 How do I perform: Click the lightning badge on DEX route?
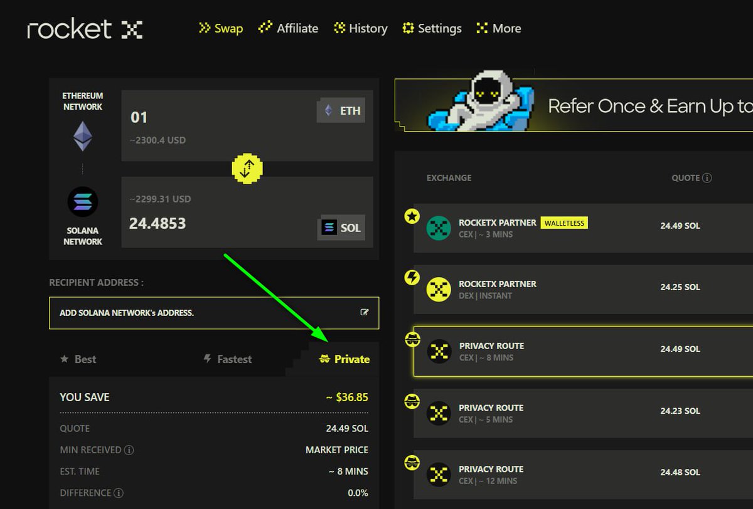tap(412, 277)
